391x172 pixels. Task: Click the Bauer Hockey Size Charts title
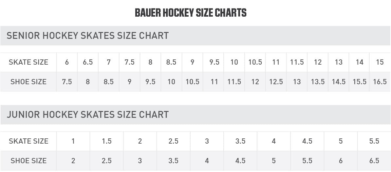click(x=191, y=13)
